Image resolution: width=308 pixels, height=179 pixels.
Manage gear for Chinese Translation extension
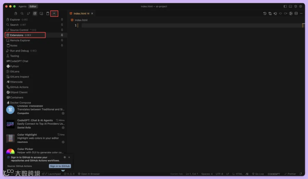(63, 113)
